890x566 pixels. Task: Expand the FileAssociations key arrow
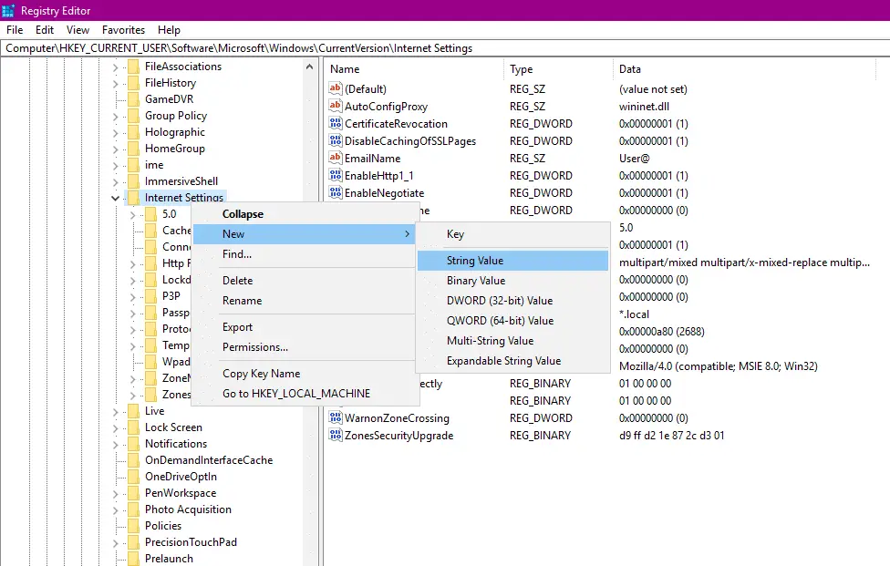pyautogui.click(x=115, y=67)
